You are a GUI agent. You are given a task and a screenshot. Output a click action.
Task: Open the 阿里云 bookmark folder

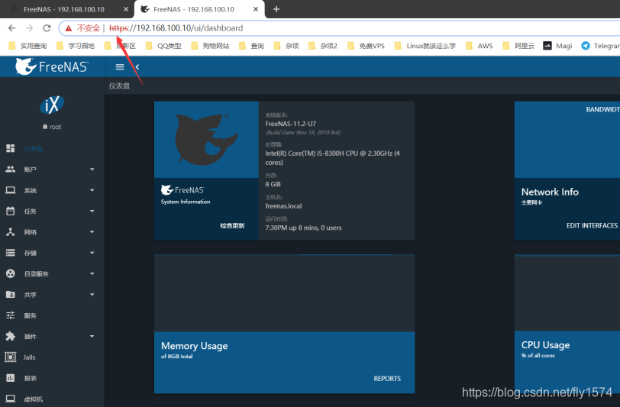(518, 46)
